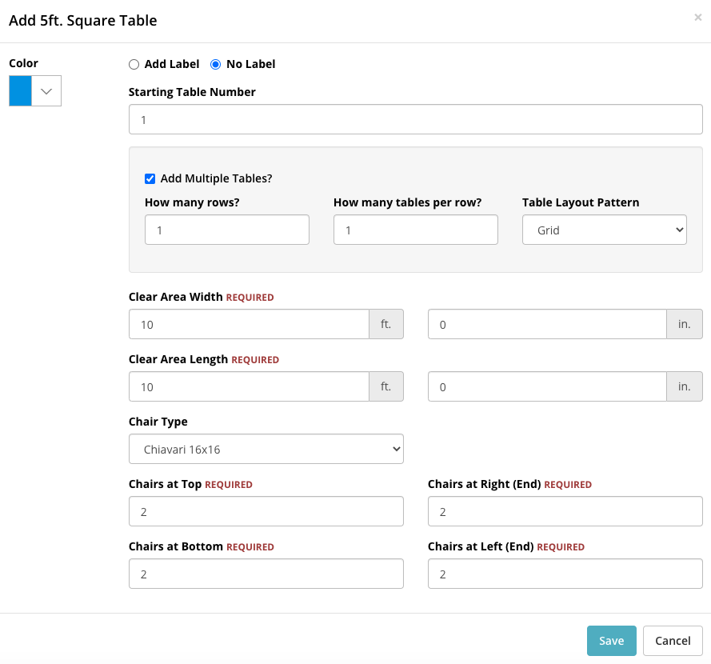This screenshot has width=711, height=664.
Task: Click the blue color swatch
Action: coord(21,90)
